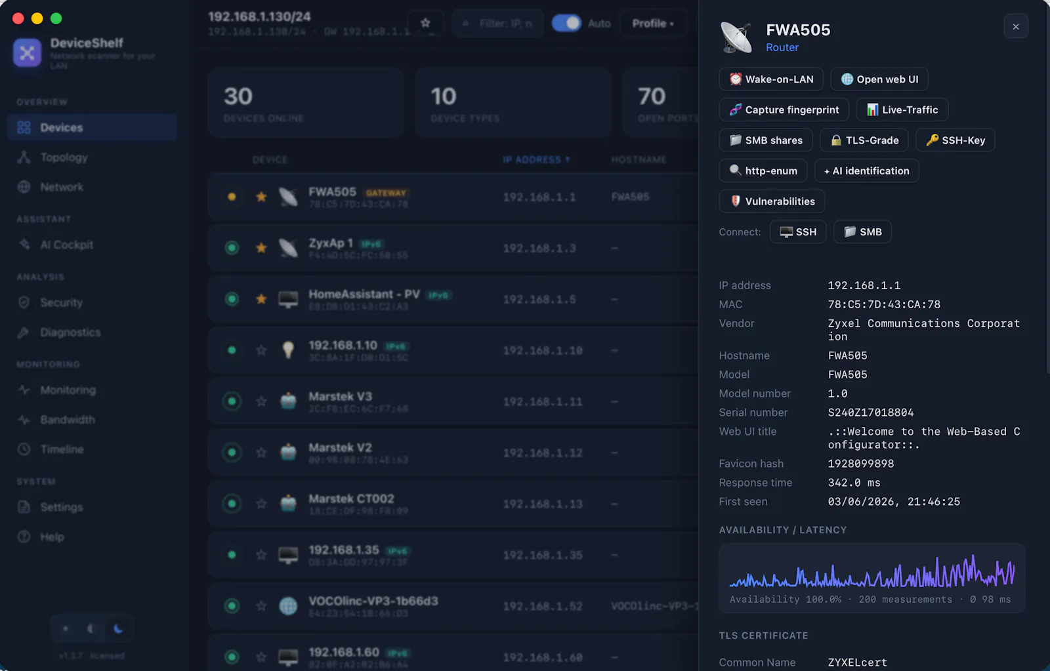Screen dimensions: 1050x671
Task: Click the HomeAssistant - PV monitor icon
Action: click(288, 299)
